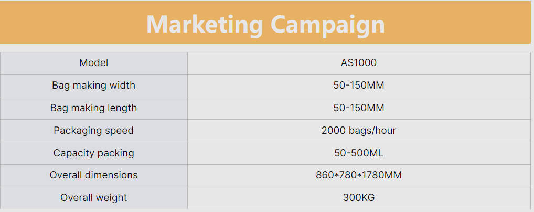Viewport: 534px width, 212px height.
Task: Select the Bag making width label
Action: coord(93,85)
